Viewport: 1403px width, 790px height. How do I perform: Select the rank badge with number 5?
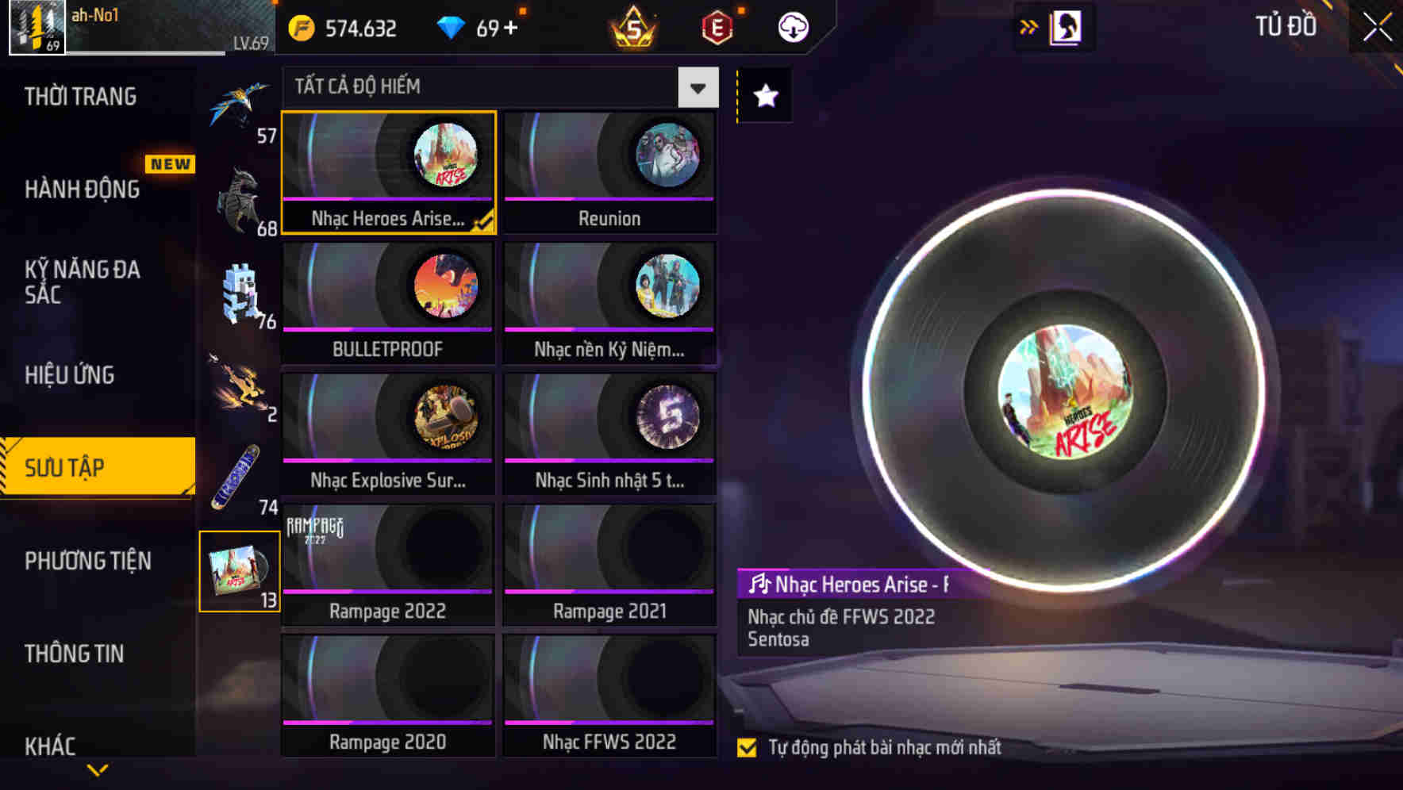click(x=633, y=27)
